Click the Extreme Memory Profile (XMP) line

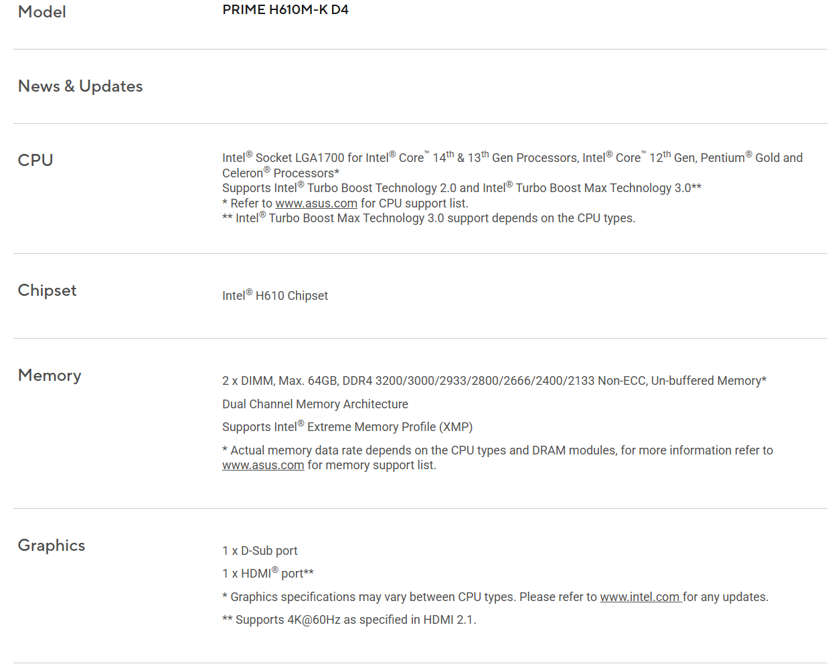pyautogui.click(x=347, y=426)
